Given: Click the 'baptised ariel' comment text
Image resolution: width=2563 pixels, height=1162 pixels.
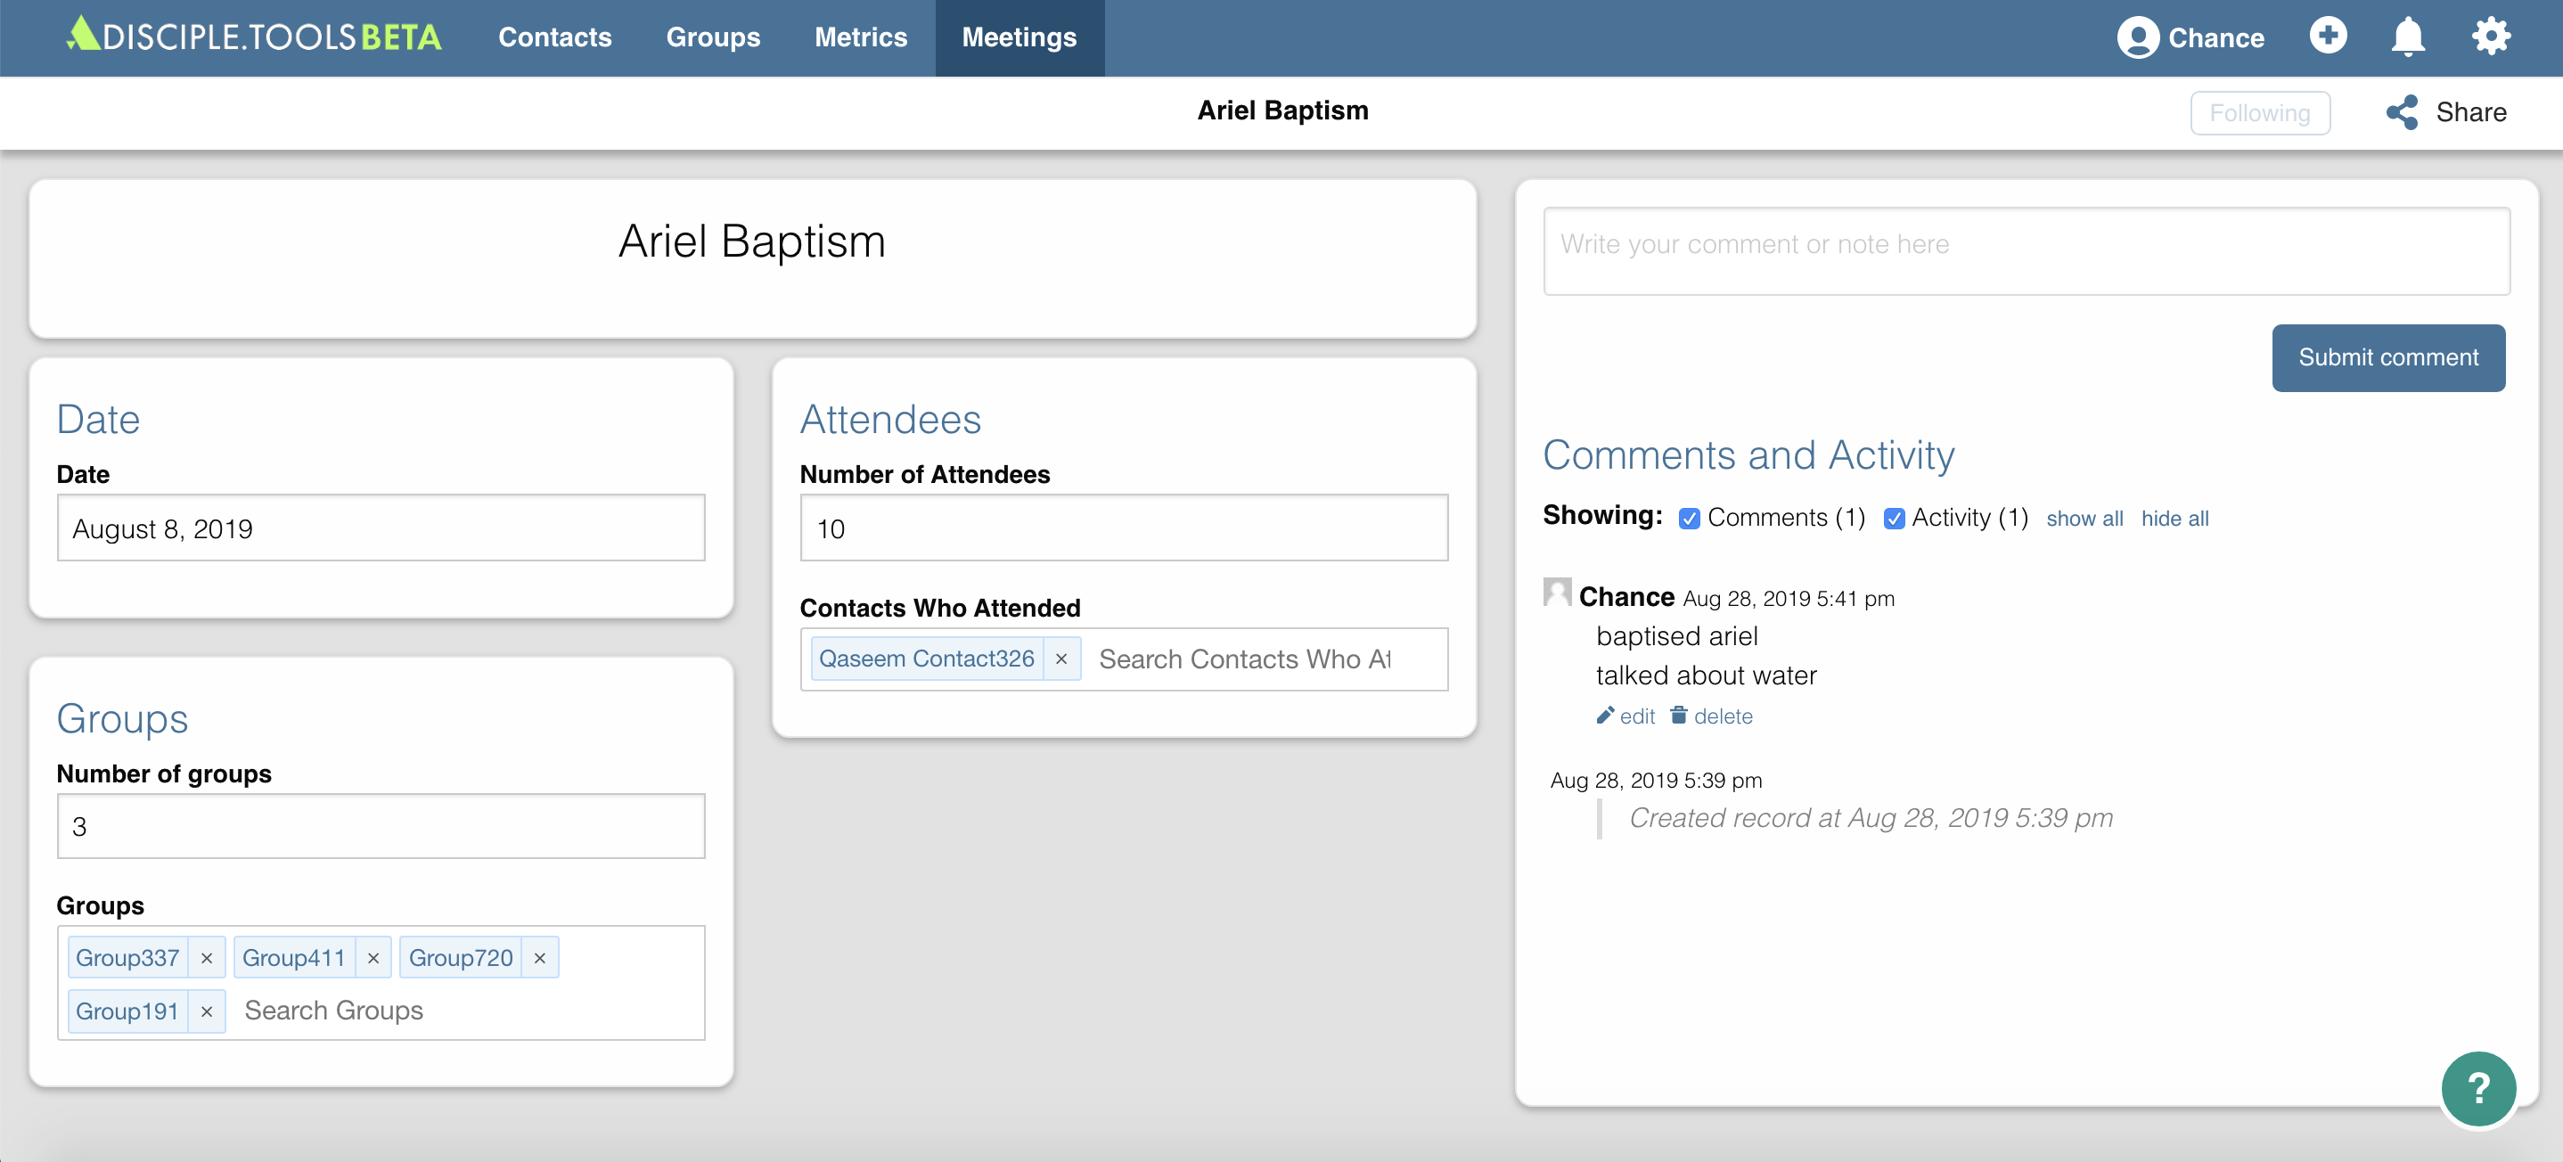Looking at the screenshot, I should [1676, 637].
